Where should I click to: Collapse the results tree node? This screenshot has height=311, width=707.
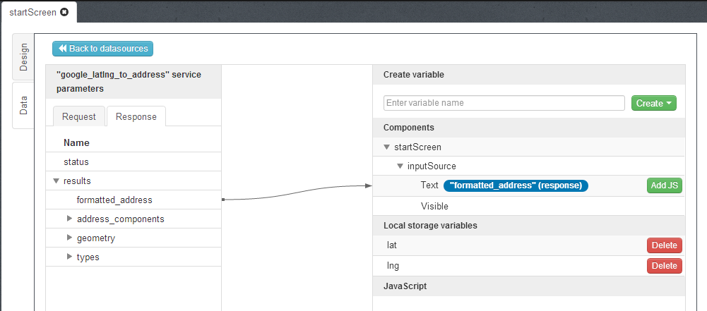pyautogui.click(x=57, y=181)
